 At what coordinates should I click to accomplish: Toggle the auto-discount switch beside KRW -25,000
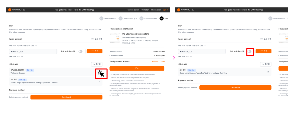click(x=250, y=51)
